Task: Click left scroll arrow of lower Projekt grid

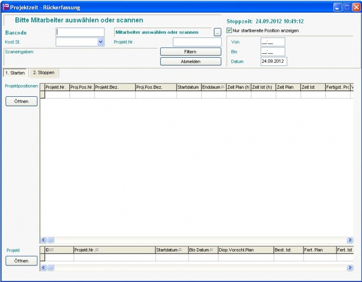Action: tap(44, 267)
